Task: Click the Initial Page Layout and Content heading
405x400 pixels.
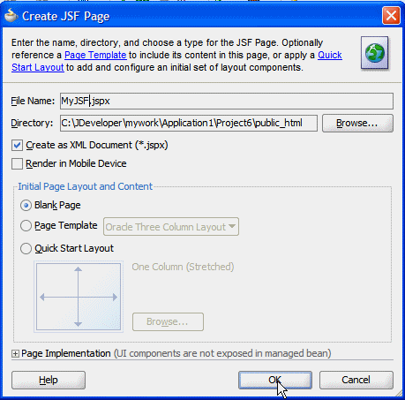Action: (86, 186)
